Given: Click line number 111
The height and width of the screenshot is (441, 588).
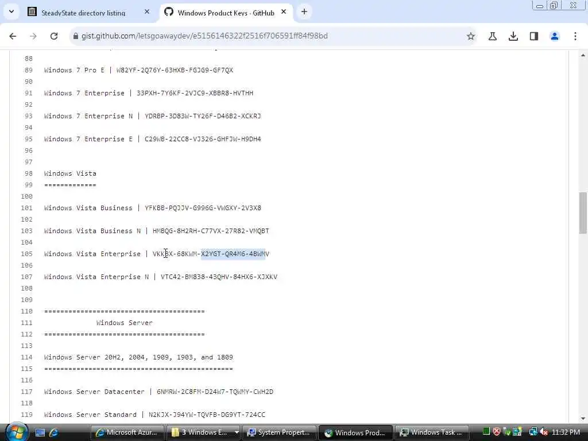Looking at the screenshot, I should pos(26,323).
